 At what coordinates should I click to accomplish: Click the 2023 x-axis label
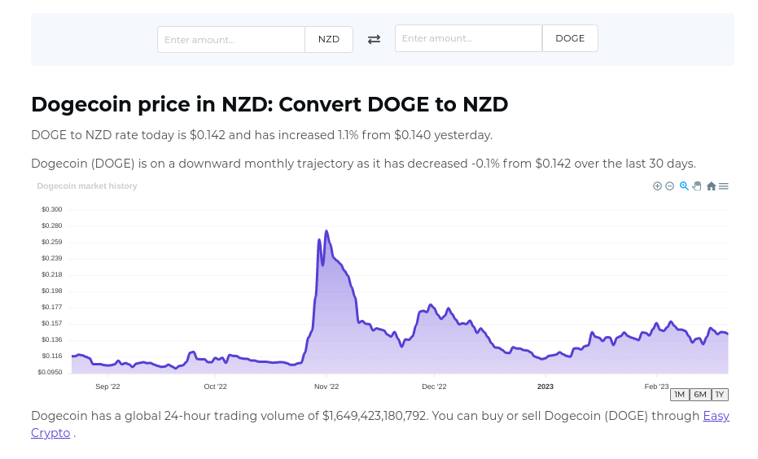tap(545, 387)
